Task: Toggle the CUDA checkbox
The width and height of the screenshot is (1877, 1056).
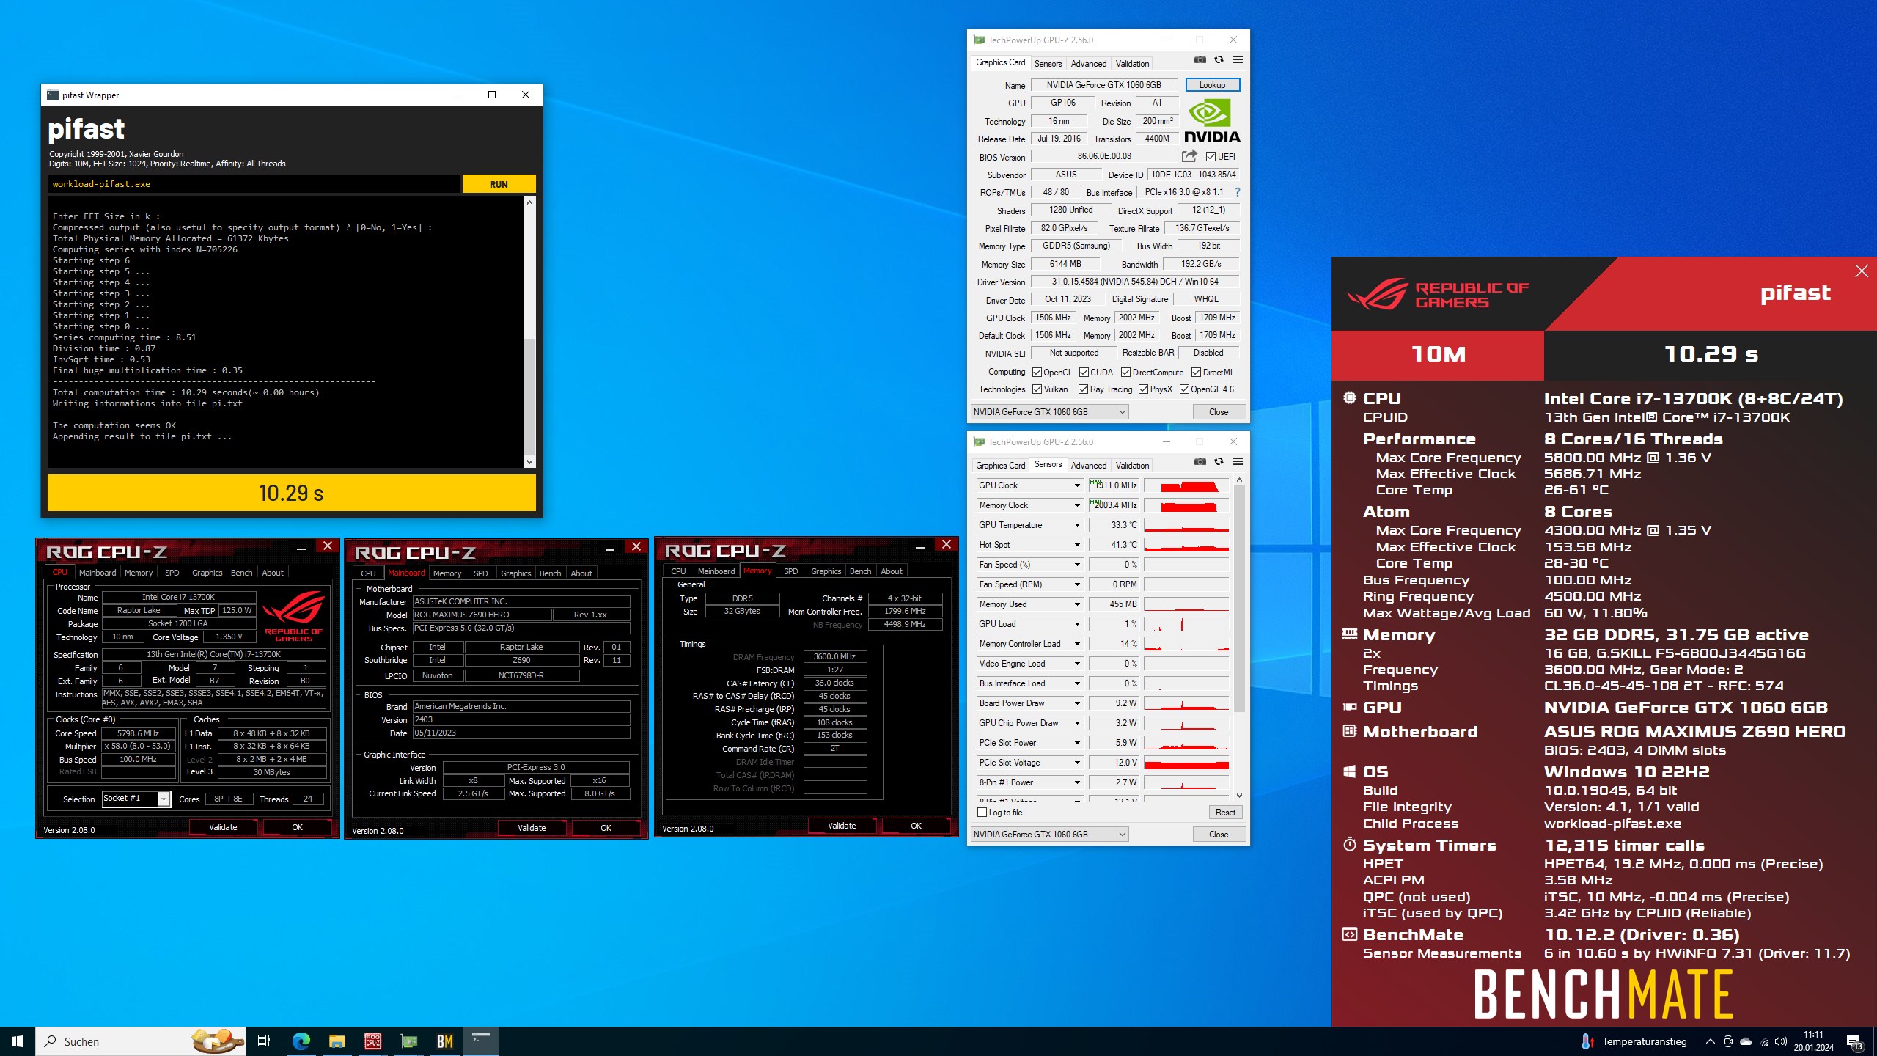Action: [1083, 373]
